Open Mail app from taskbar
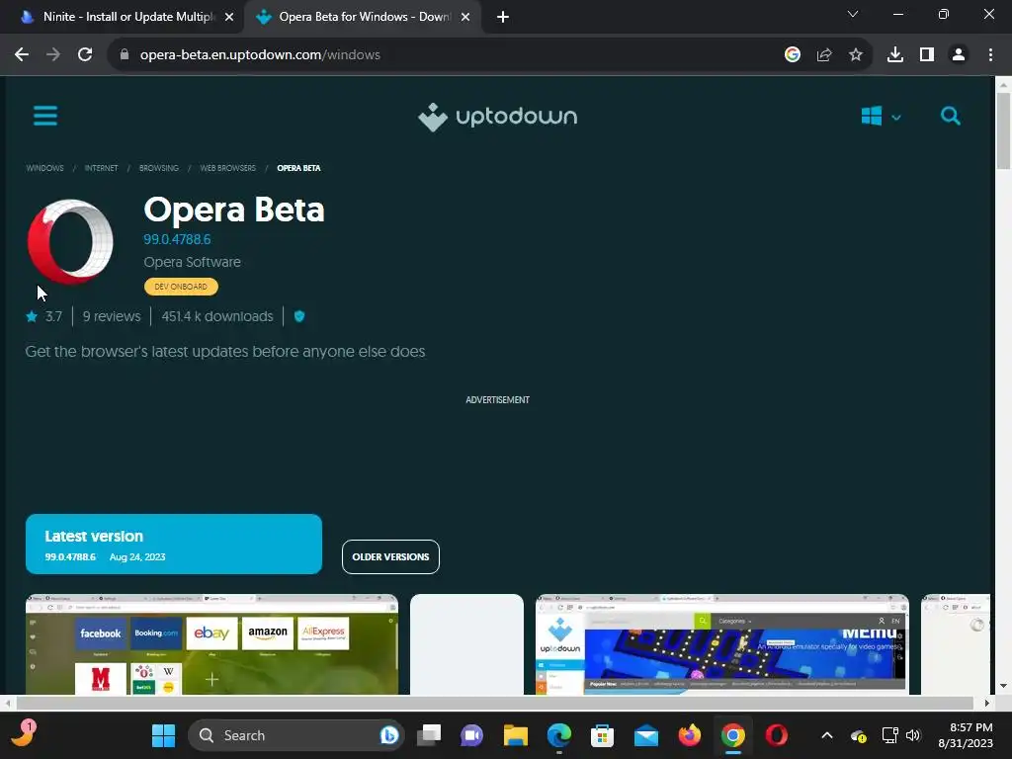Screen dimensions: 1012x759 point(646,735)
